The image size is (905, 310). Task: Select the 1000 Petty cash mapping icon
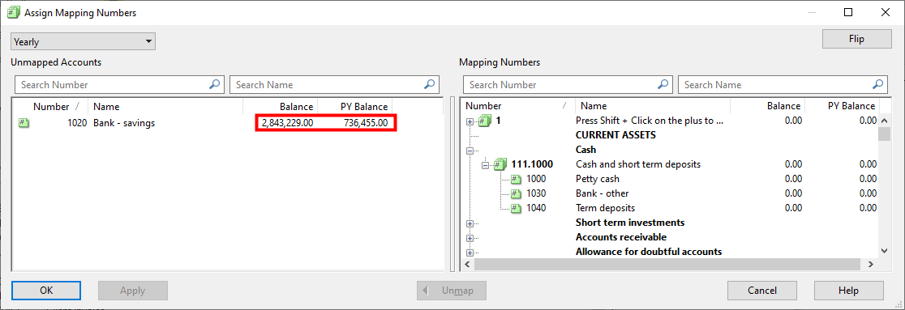coord(516,179)
